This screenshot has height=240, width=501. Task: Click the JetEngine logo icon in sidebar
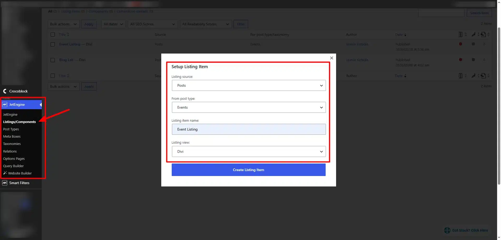point(5,104)
